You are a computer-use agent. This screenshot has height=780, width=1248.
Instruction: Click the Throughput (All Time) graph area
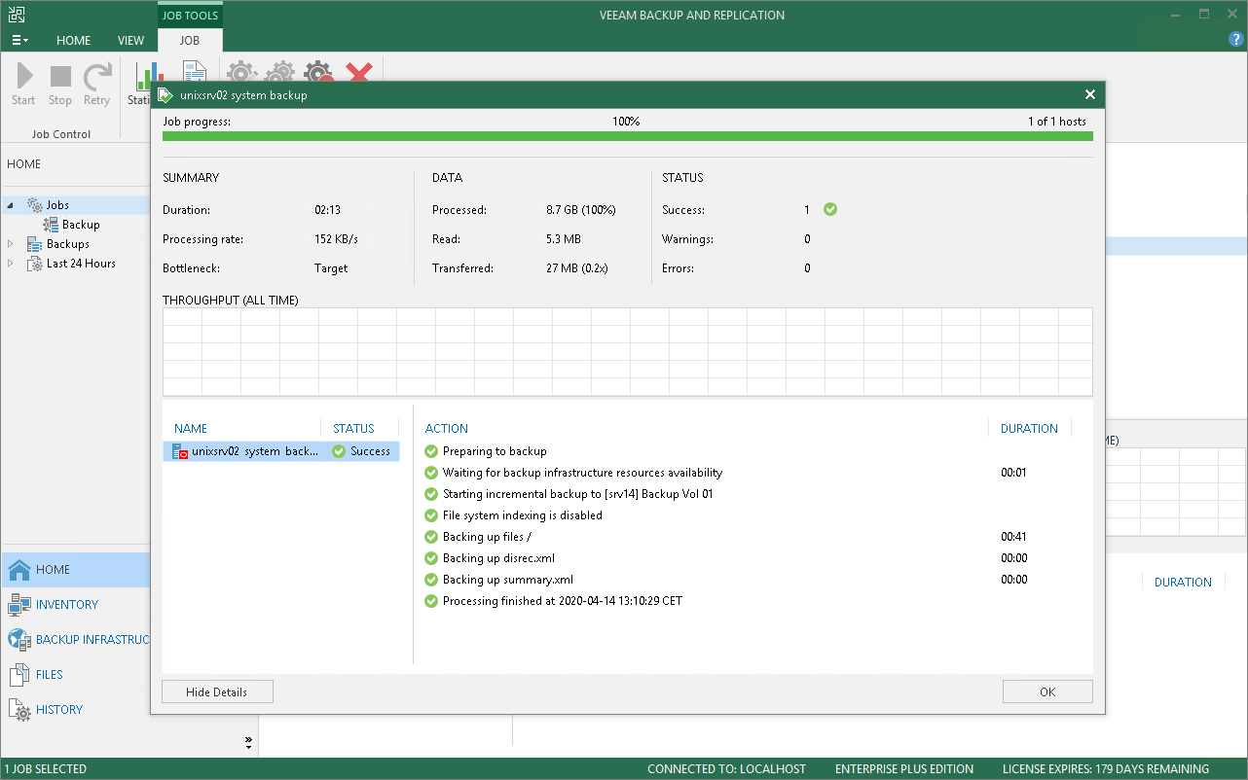point(628,352)
